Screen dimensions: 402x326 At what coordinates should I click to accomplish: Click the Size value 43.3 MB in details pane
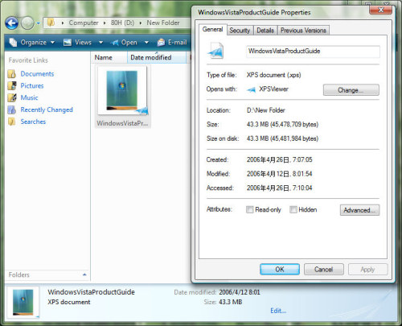click(231, 302)
